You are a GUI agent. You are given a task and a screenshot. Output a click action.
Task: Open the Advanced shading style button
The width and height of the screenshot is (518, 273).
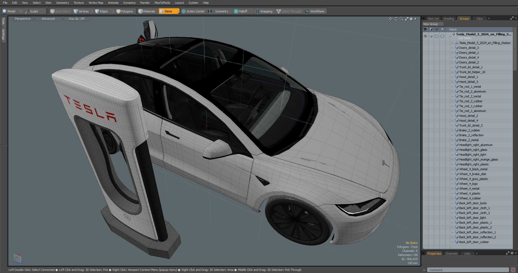pos(48,19)
